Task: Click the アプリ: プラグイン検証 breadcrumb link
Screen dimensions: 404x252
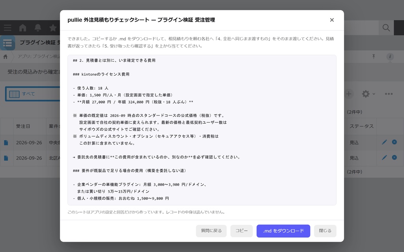Action: pos(39,56)
